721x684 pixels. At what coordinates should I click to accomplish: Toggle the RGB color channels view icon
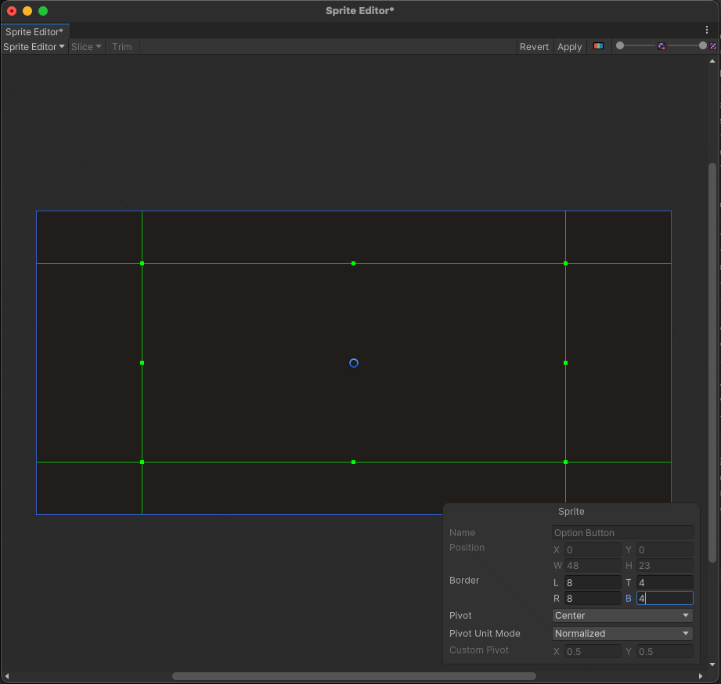click(598, 46)
